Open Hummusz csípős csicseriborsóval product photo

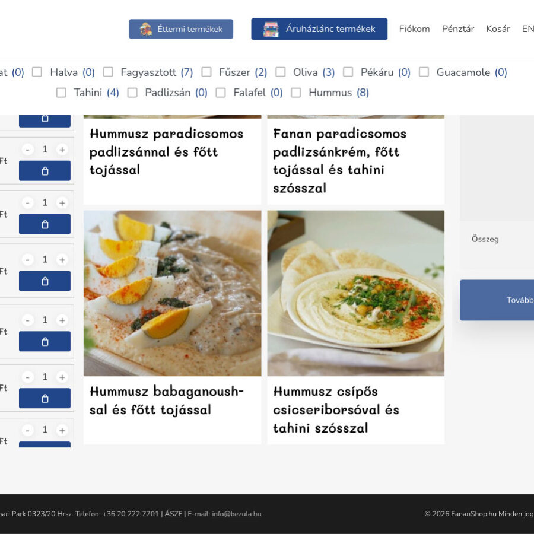tap(355, 293)
